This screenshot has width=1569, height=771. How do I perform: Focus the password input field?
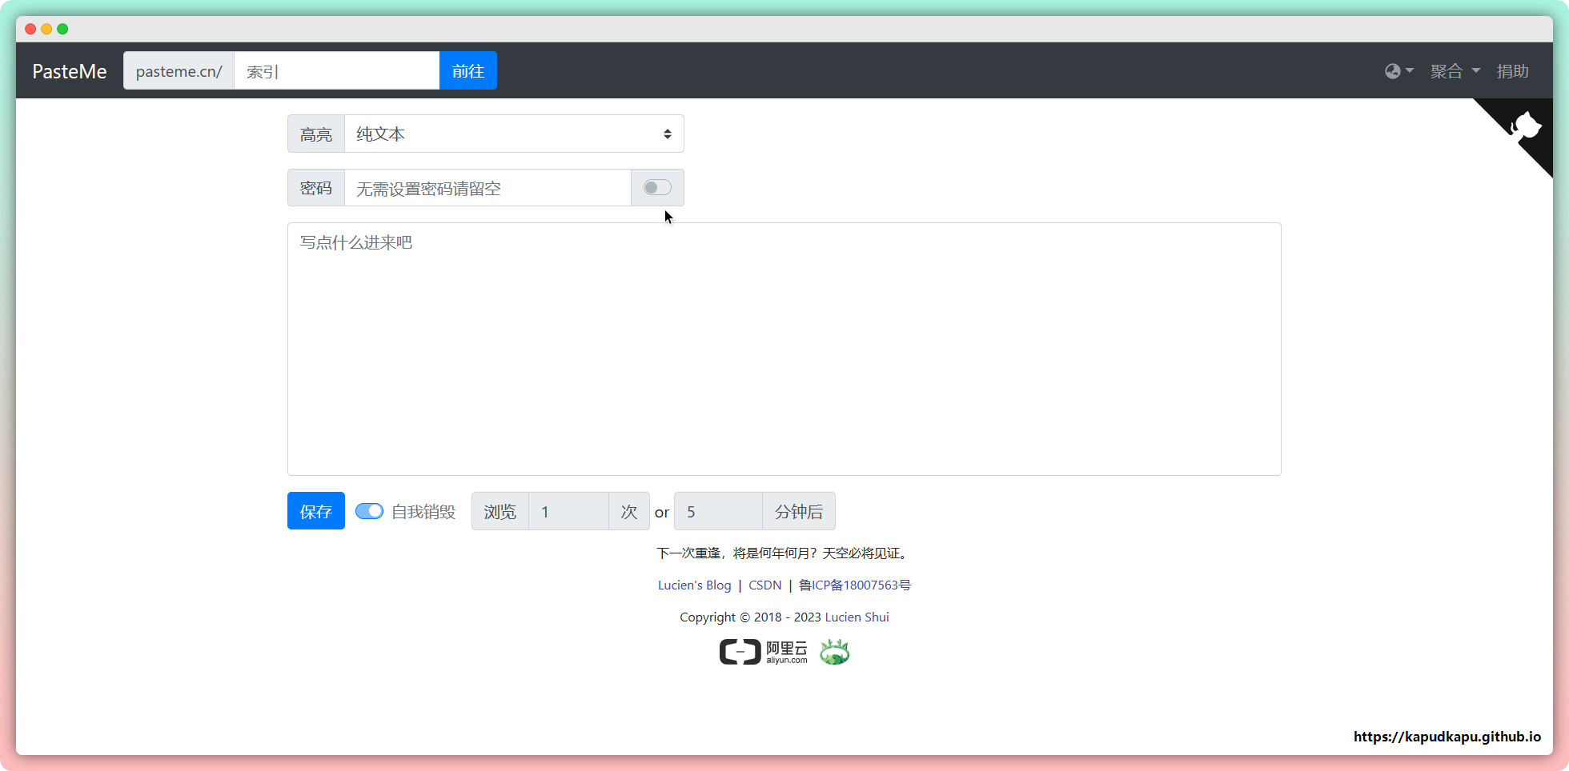[487, 188]
